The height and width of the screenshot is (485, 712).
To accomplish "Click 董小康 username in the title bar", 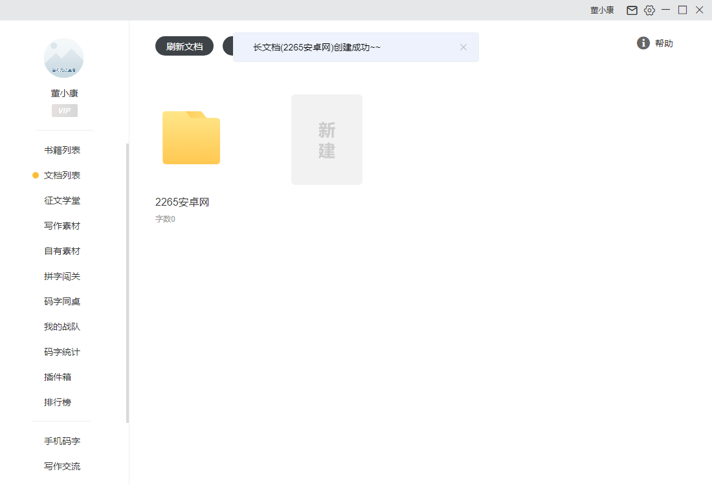I will pos(601,10).
